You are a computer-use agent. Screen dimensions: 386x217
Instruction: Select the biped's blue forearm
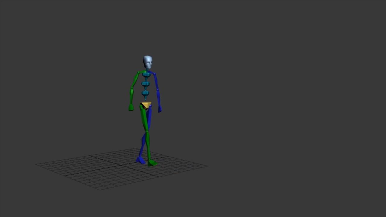click(158, 97)
